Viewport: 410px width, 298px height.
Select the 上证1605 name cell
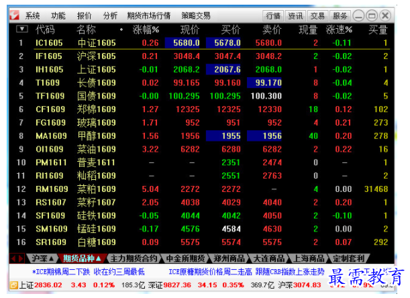point(97,70)
